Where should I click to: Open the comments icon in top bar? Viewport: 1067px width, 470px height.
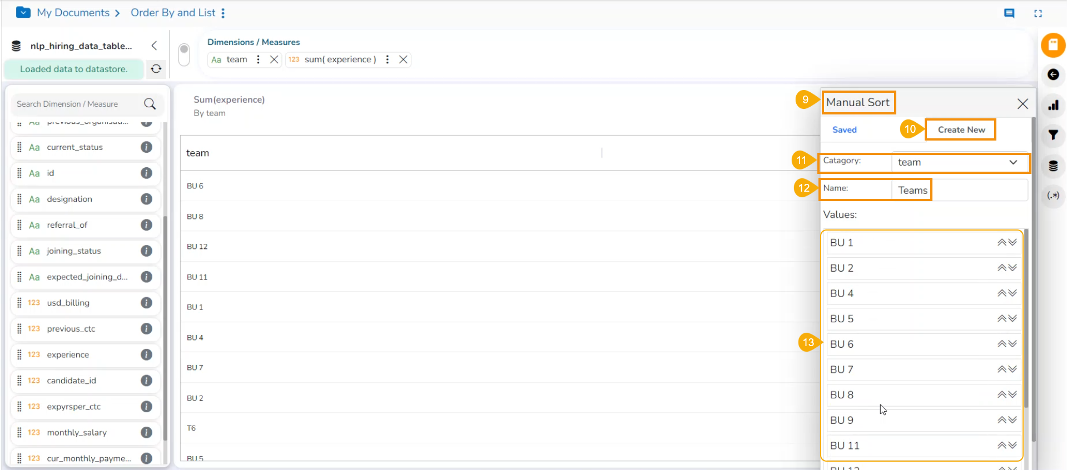click(x=1009, y=13)
